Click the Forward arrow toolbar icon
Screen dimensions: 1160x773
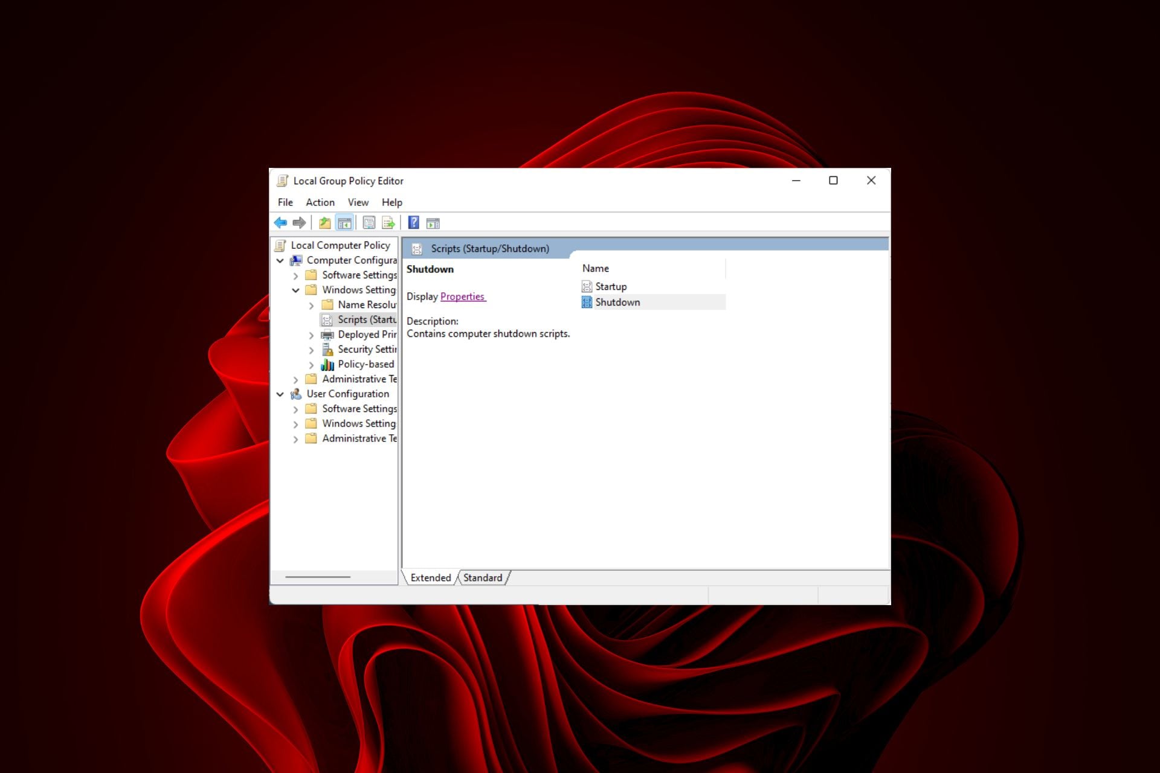[x=299, y=223]
